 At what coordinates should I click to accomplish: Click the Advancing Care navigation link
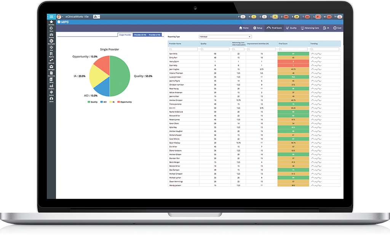coord(310,28)
